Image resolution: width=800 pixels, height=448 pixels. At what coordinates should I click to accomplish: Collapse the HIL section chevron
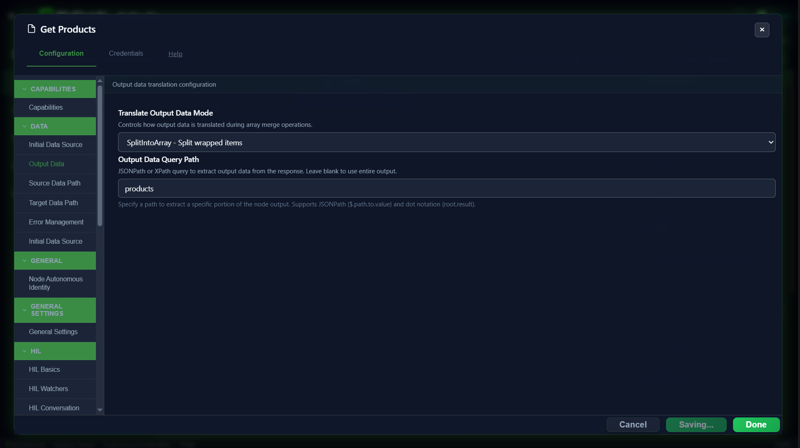(x=24, y=351)
